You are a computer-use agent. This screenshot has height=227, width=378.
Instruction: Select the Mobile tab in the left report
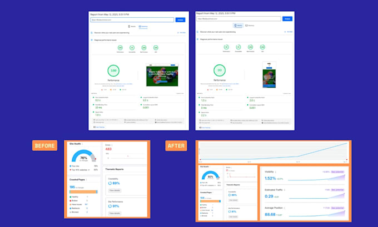click(x=132, y=27)
